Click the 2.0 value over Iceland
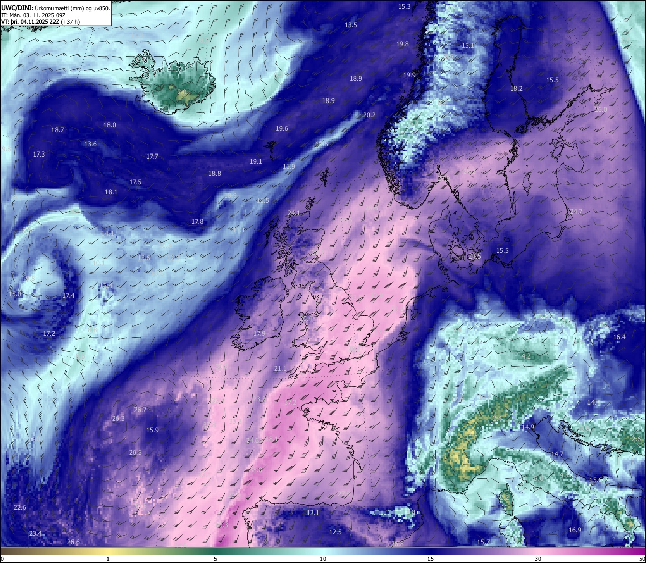Image resolution: width=646 pixels, height=563 pixels. click(x=182, y=92)
